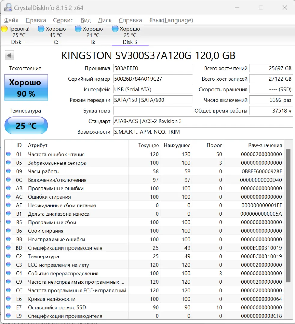295x324 pixels.
Task: Switch to the C: disk tab
Action: (x=56, y=35)
